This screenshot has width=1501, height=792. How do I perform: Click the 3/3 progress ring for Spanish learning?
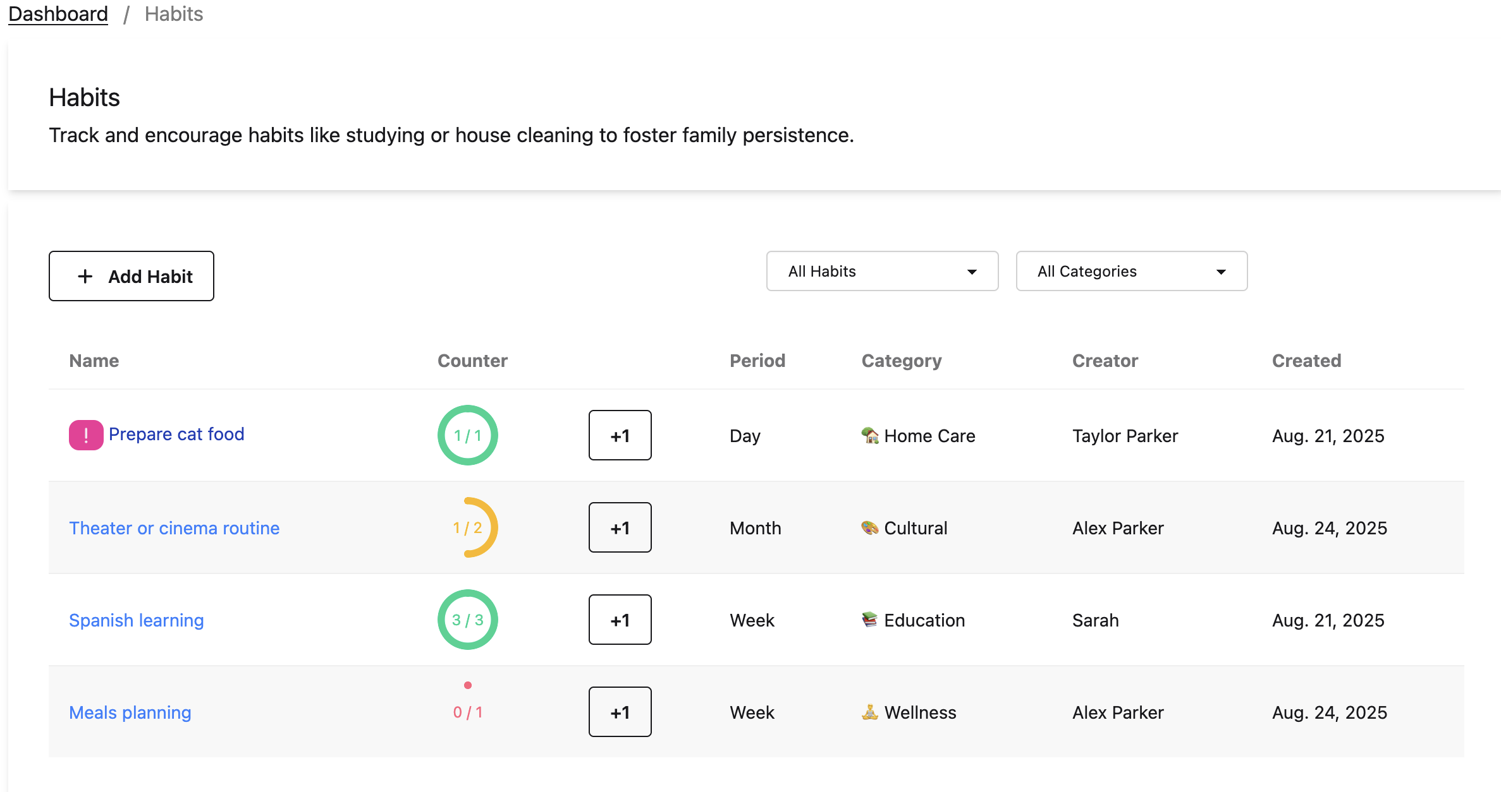pos(468,620)
